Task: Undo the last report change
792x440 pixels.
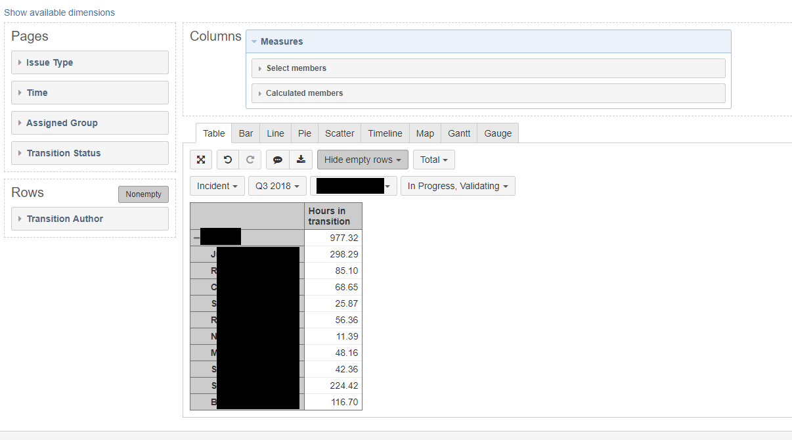Action: [228, 160]
